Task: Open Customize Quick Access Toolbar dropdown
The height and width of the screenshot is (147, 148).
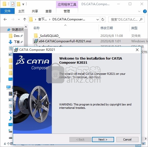Action: [23, 4]
